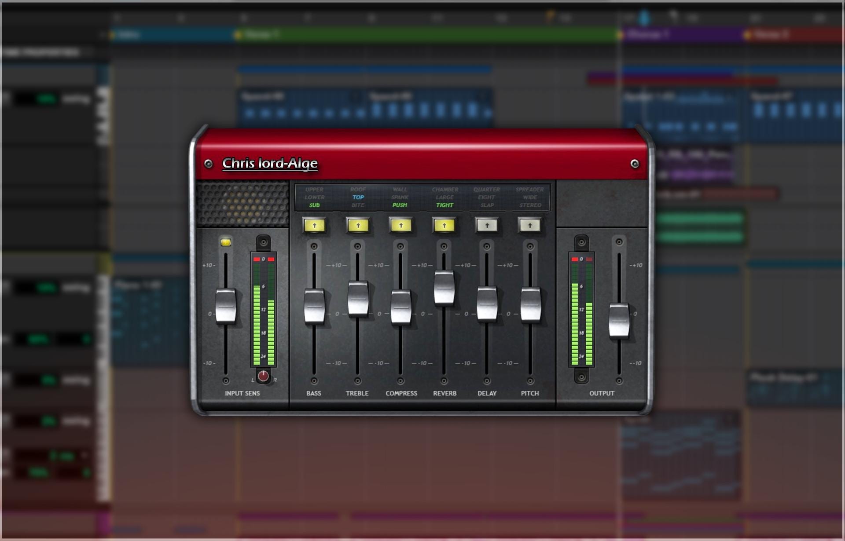Select ROOF treble mode label

click(358, 190)
